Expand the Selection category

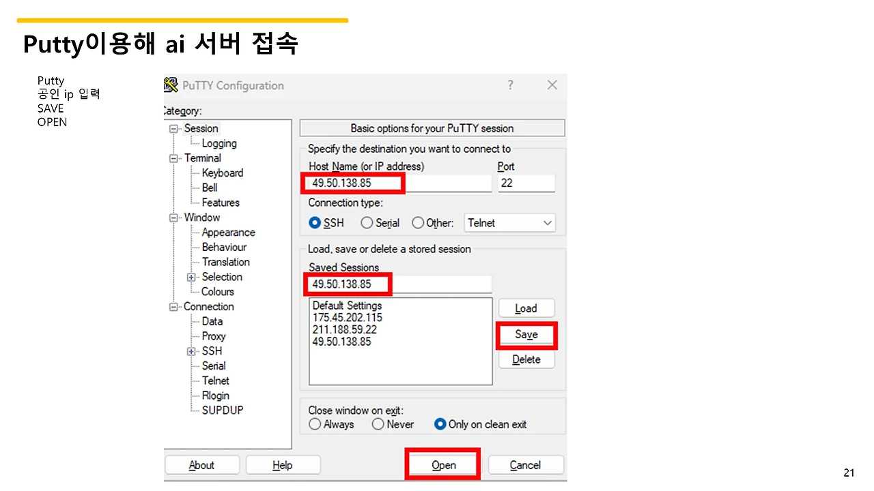pos(191,277)
